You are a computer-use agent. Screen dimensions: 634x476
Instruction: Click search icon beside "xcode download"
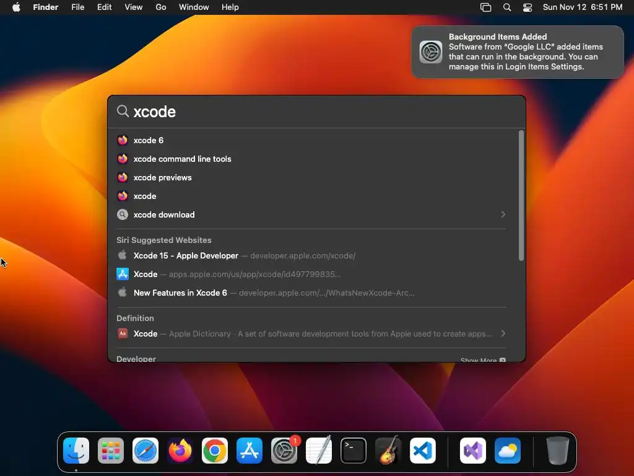[123, 214]
